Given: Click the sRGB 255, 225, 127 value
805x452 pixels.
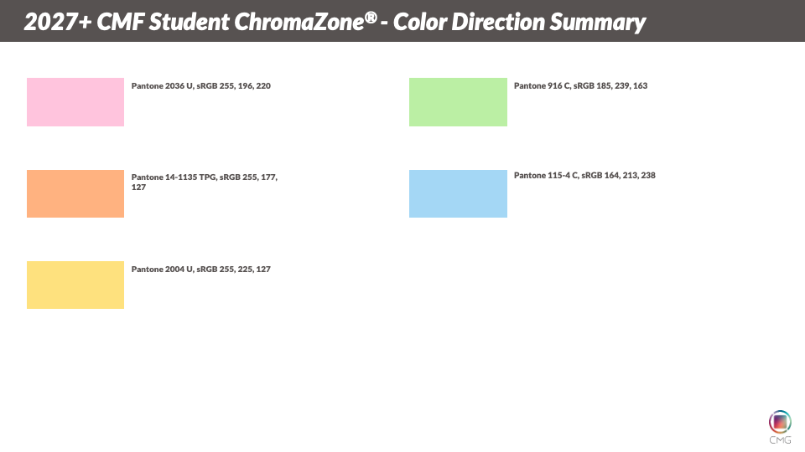Looking at the screenshot, I should point(234,269).
